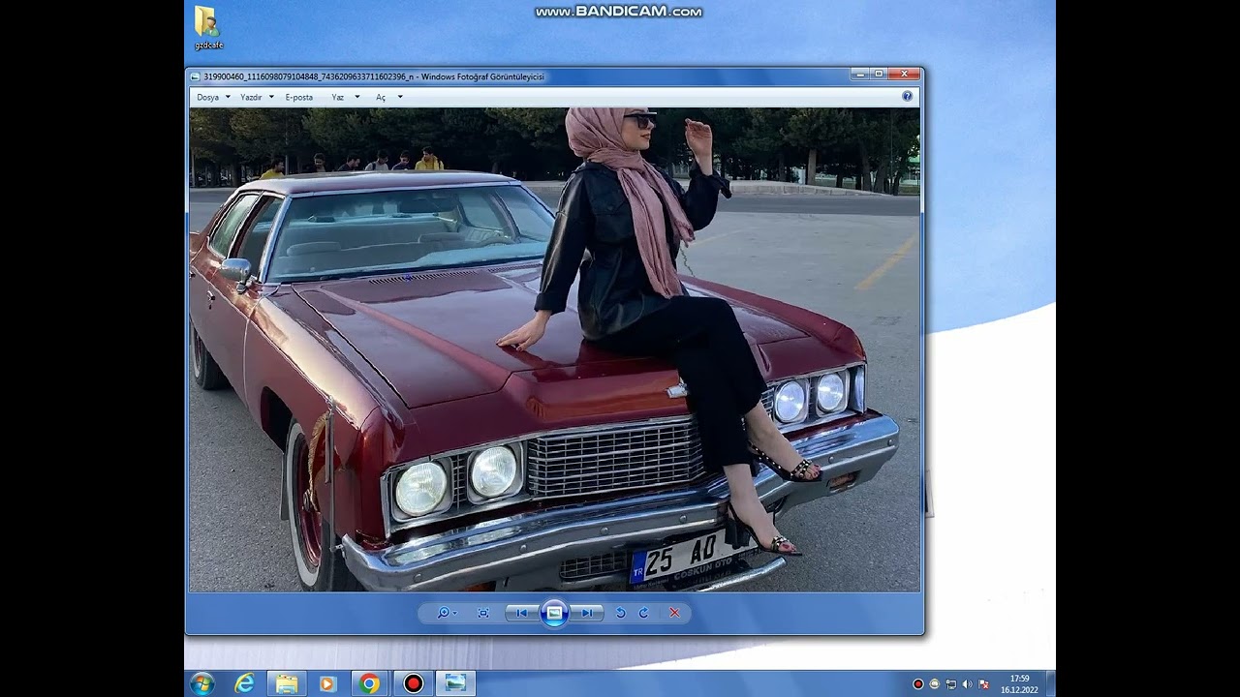Minimize the Photo Viewer window
The width and height of the screenshot is (1240, 697).
click(x=858, y=74)
